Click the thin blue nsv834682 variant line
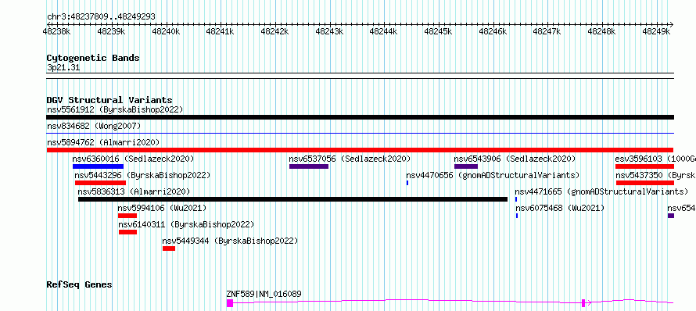This screenshot has width=696, height=311. pyautogui.click(x=360, y=133)
